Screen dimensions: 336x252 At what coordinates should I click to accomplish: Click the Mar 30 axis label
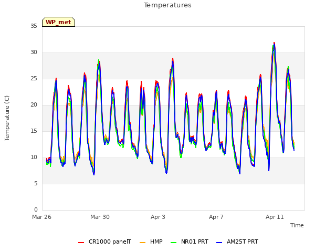tap(100, 217)
